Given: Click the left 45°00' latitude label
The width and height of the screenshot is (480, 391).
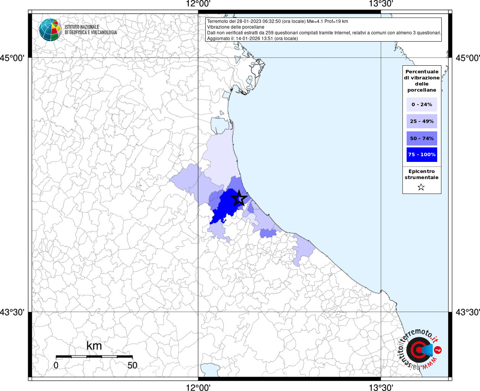Looking at the screenshot, I should coord(12,58).
